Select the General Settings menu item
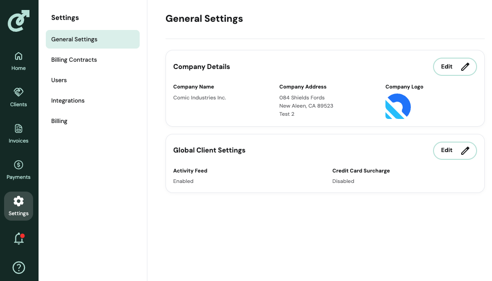This screenshot has height=281, width=492. coord(93,39)
